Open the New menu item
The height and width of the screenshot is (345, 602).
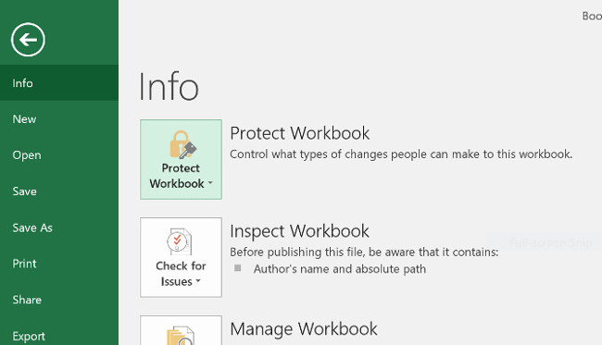pyautogui.click(x=59, y=118)
